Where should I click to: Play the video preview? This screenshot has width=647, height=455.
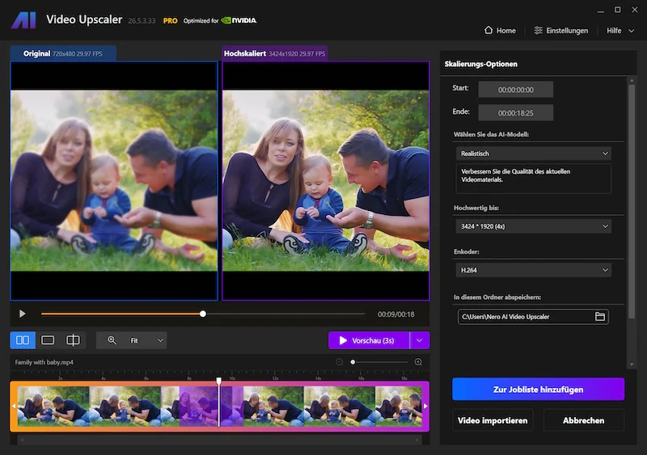pyautogui.click(x=23, y=314)
